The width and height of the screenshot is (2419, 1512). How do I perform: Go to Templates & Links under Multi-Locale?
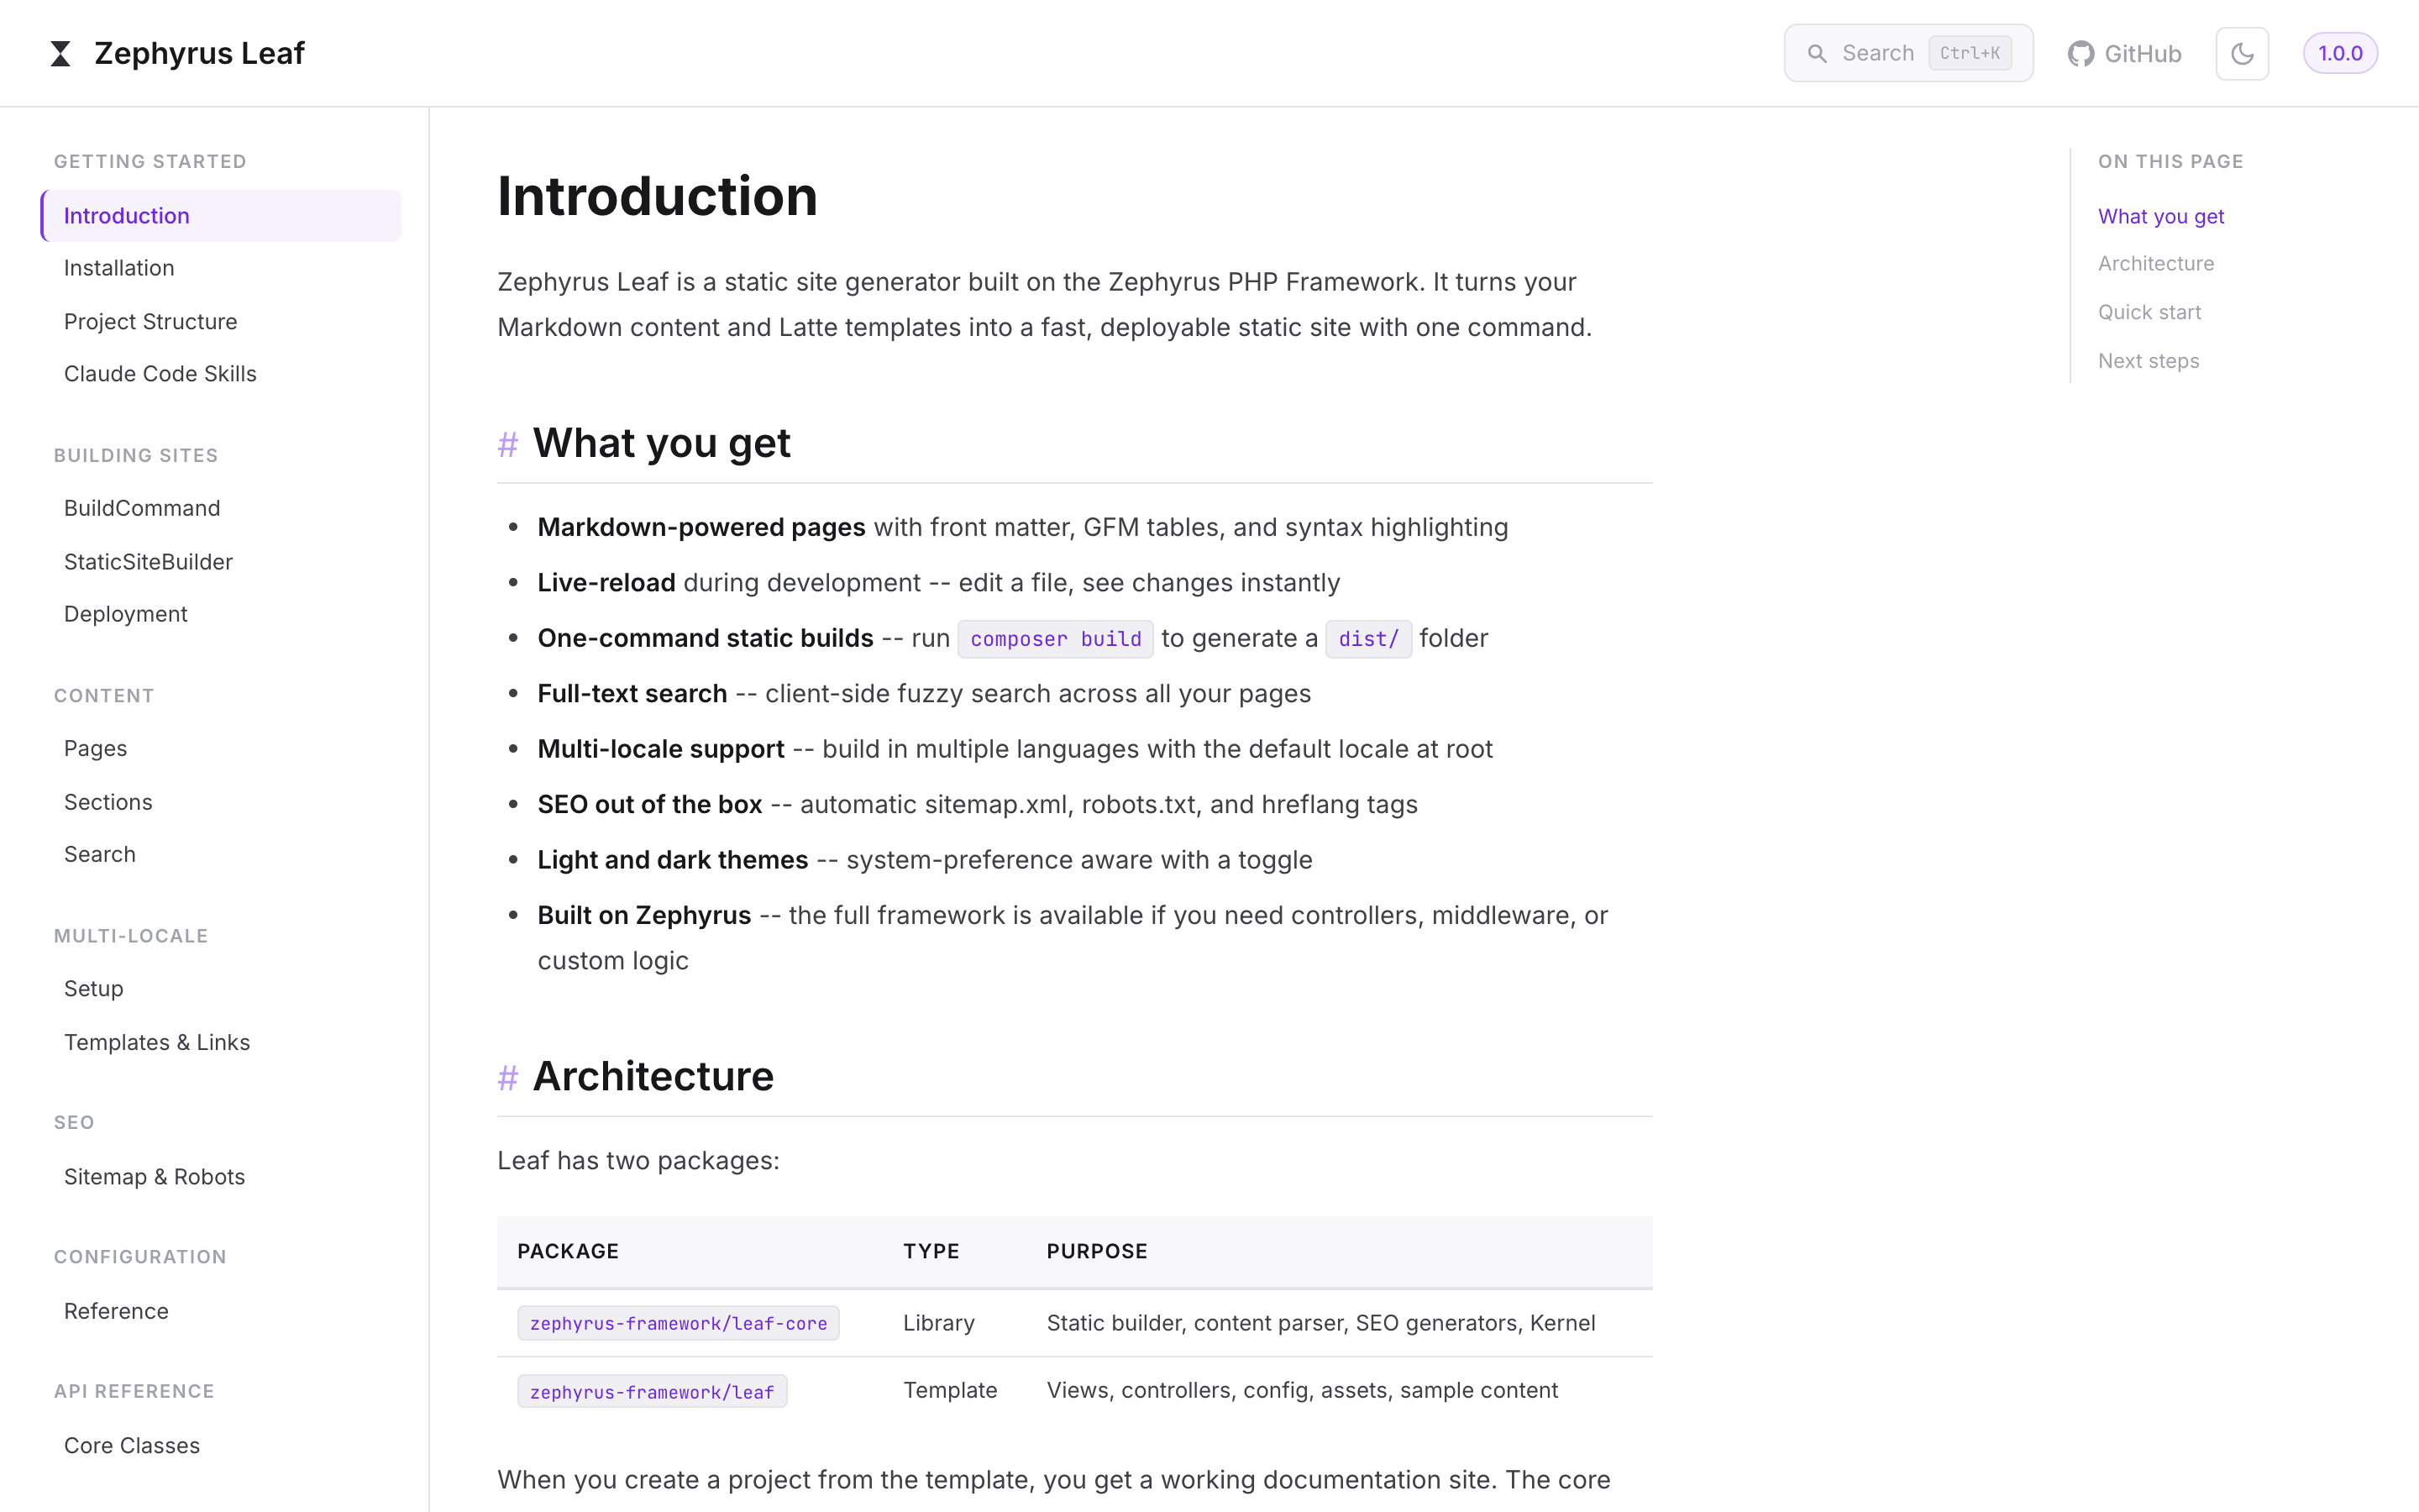pos(157,1041)
